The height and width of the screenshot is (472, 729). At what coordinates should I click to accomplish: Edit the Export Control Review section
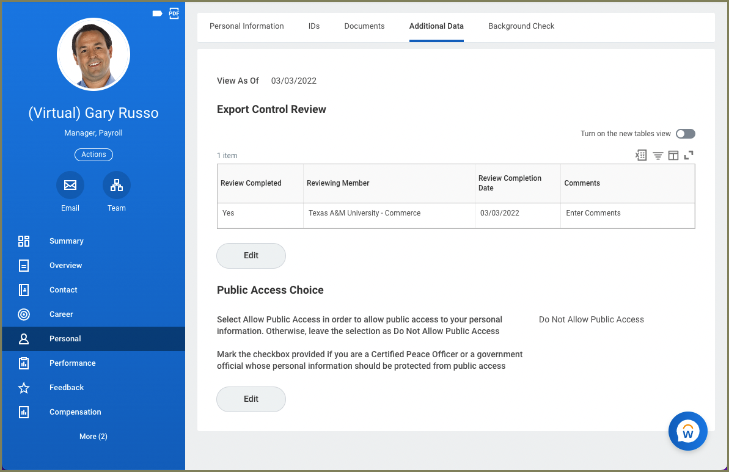point(251,256)
